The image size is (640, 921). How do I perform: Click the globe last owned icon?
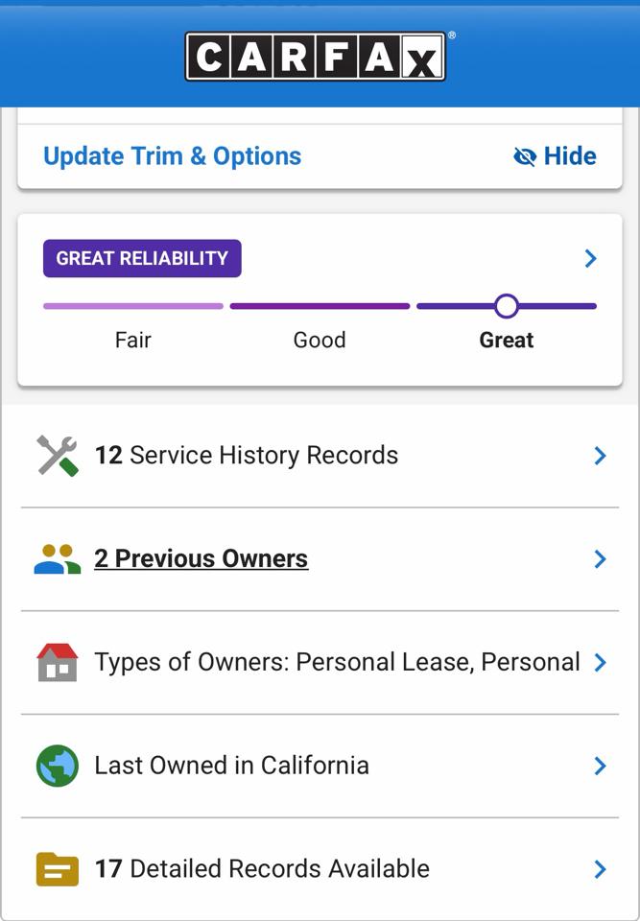click(57, 766)
